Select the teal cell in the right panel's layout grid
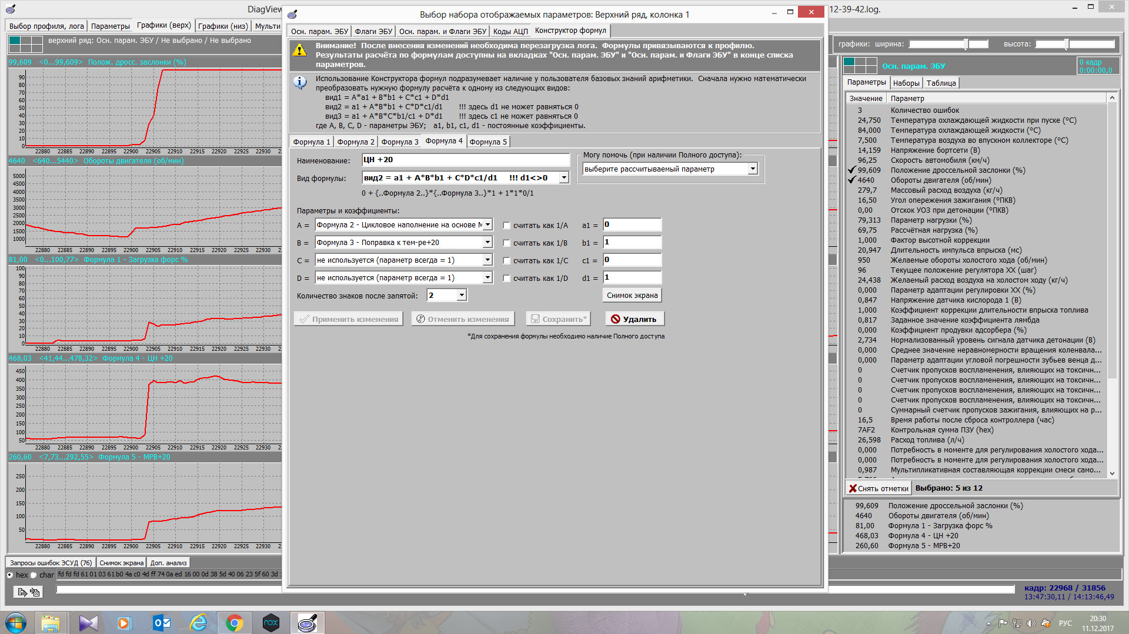 tap(849, 62)
